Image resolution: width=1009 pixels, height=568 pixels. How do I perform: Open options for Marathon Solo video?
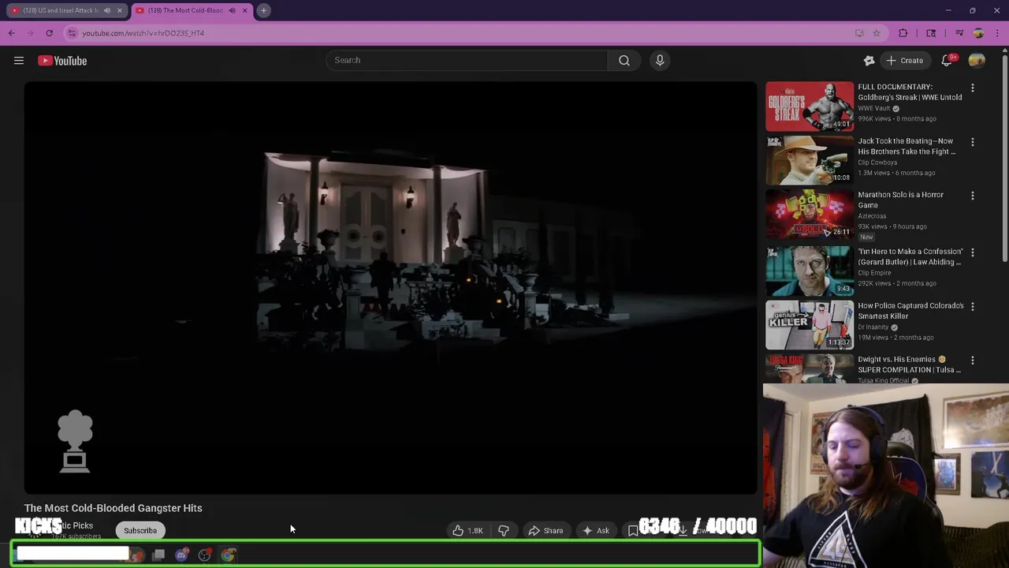click(973, 196)
